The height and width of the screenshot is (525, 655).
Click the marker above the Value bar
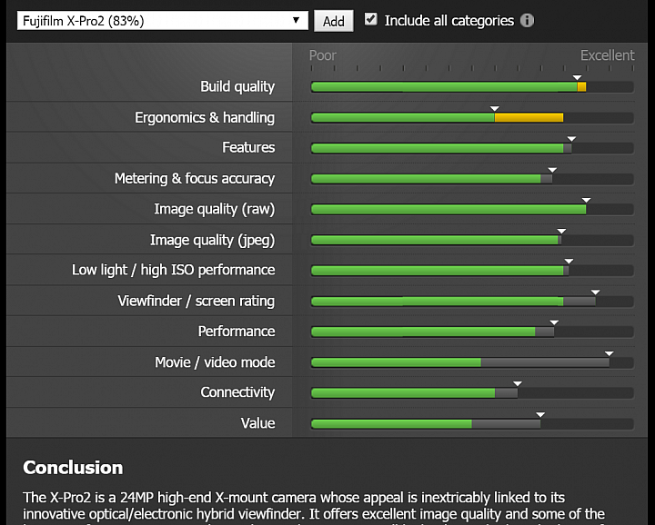coord(540,414)
